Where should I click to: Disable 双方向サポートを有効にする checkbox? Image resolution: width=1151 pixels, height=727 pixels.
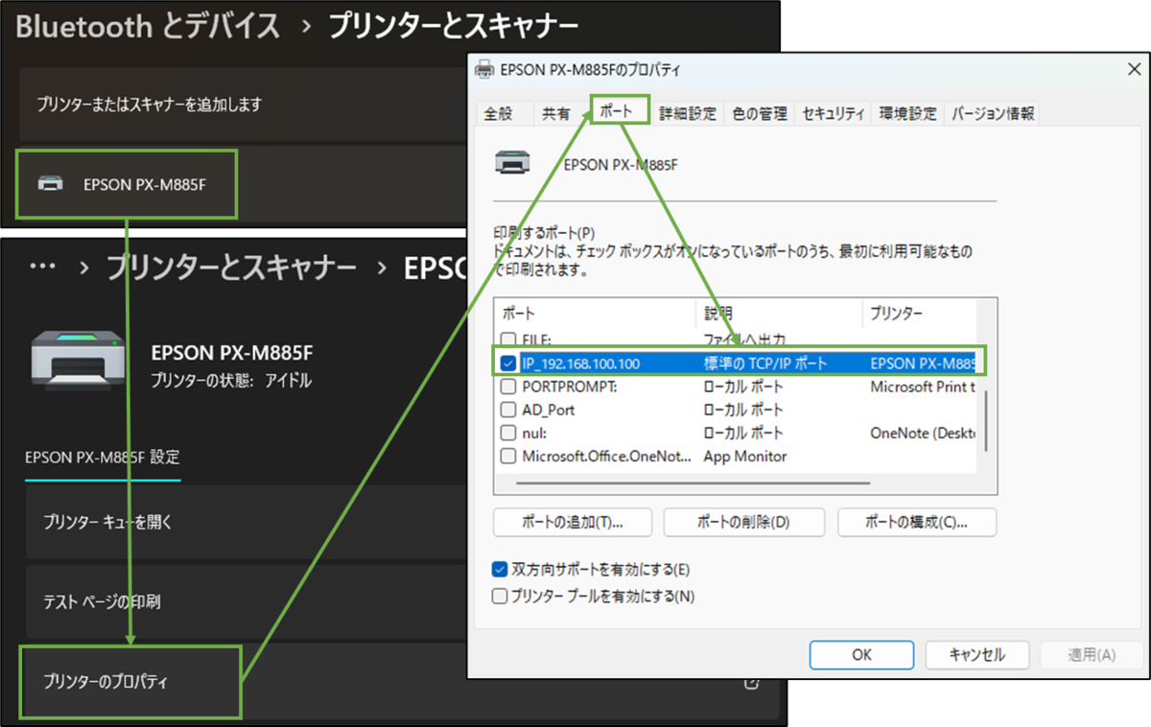(x=500, y=569)
